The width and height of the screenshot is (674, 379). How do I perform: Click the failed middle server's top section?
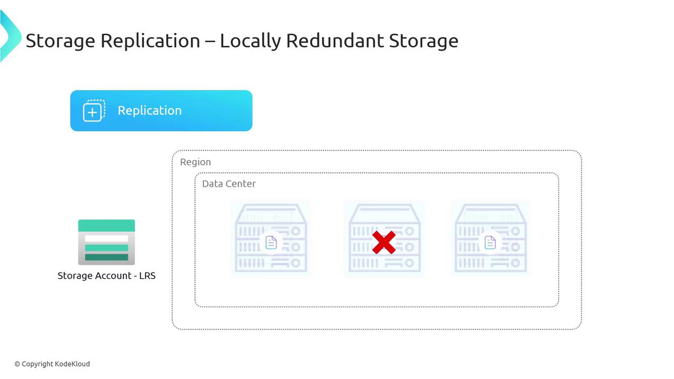click(x=384, y=213)
